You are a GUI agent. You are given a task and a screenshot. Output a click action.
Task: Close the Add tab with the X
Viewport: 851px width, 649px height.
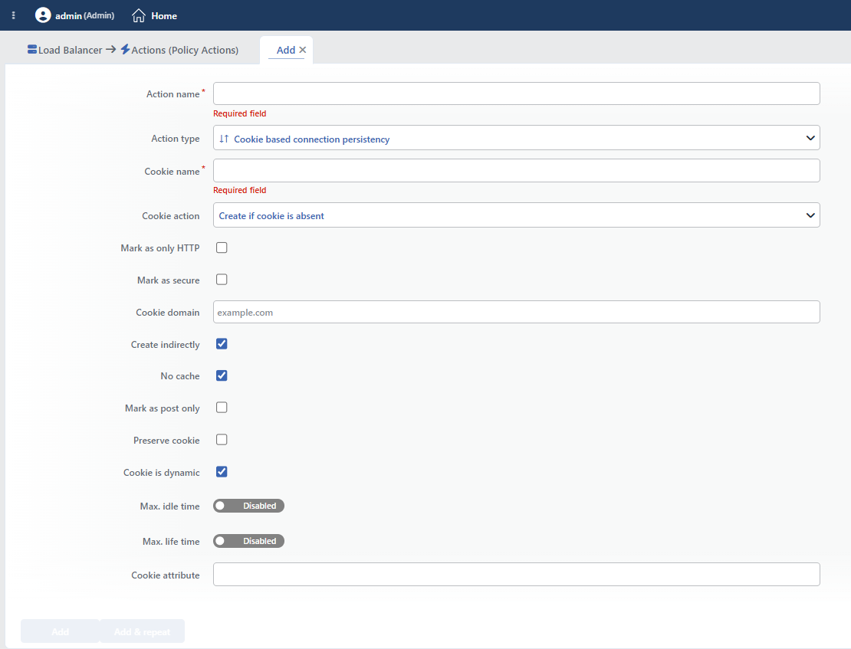point(303,50)
